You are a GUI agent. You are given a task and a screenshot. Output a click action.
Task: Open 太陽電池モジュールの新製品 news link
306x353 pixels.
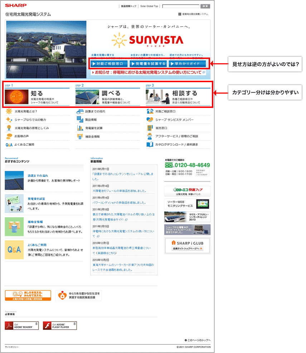point(119,191)
